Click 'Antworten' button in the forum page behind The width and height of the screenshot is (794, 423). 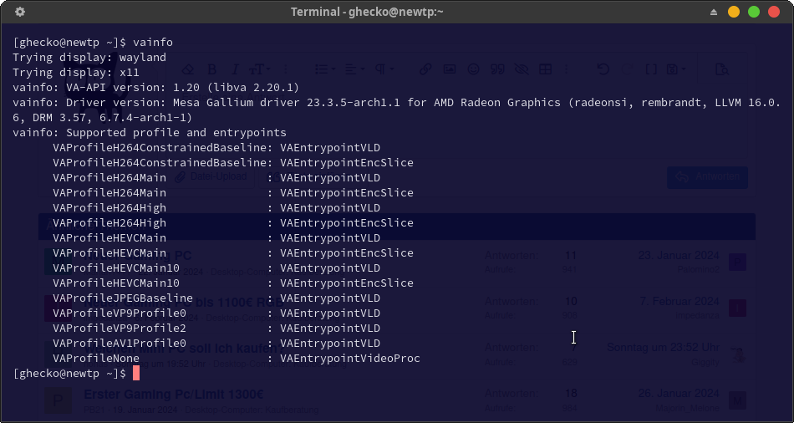(x=707, y=176)
